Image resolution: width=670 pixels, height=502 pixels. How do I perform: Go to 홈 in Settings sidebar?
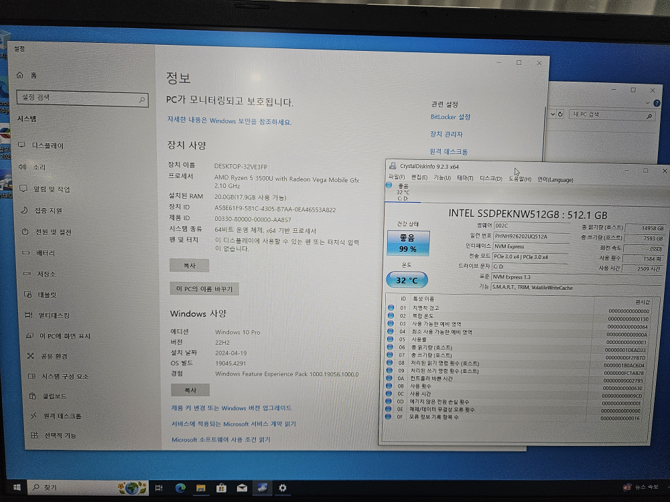tap(27, 75)
